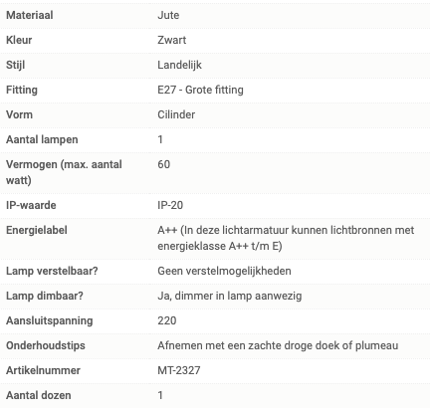Screen dimensions: 435x414
Task: Select the A++ energy label description
Action: click(286, 238)
